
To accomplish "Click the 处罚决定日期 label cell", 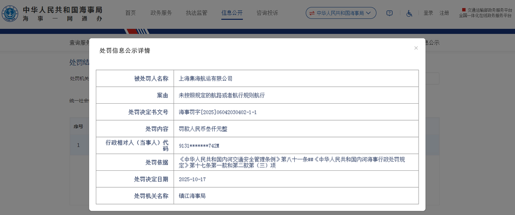I will click(x=135, y=179).
